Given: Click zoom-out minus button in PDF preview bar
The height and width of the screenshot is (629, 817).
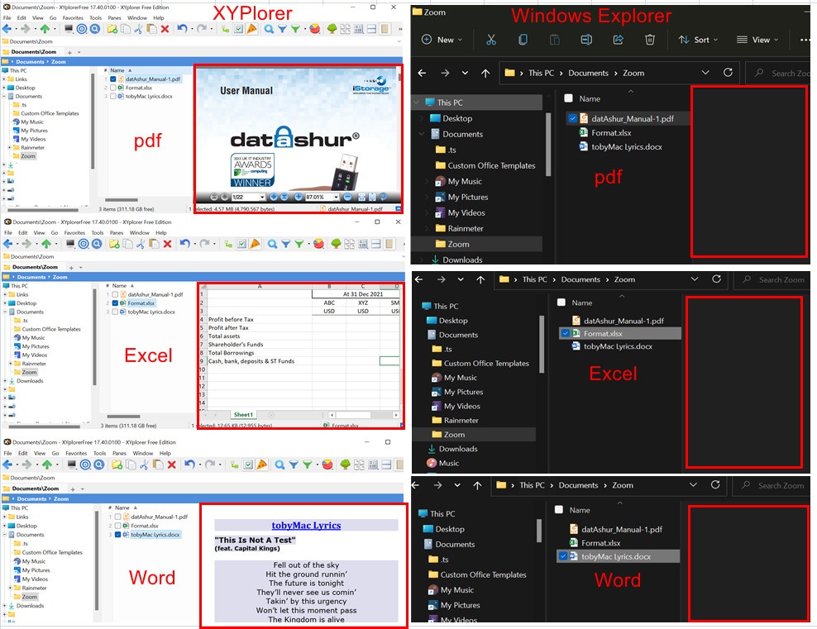Looking at the screenshot, I should pyautogui.click(x=347, y=197).
